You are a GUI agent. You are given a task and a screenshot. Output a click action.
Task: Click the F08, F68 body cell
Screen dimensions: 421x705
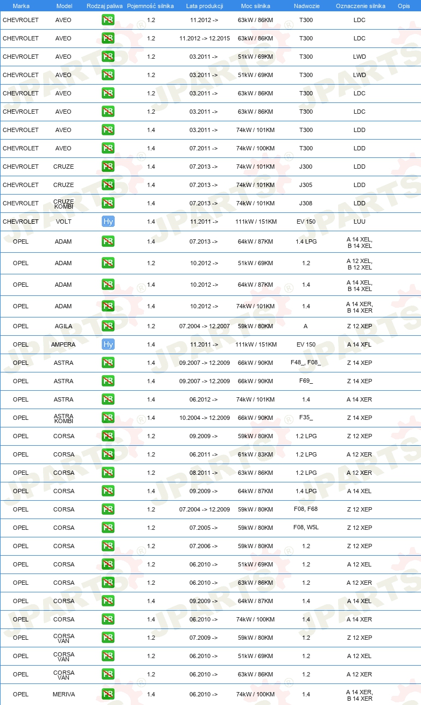pos(306,509)
